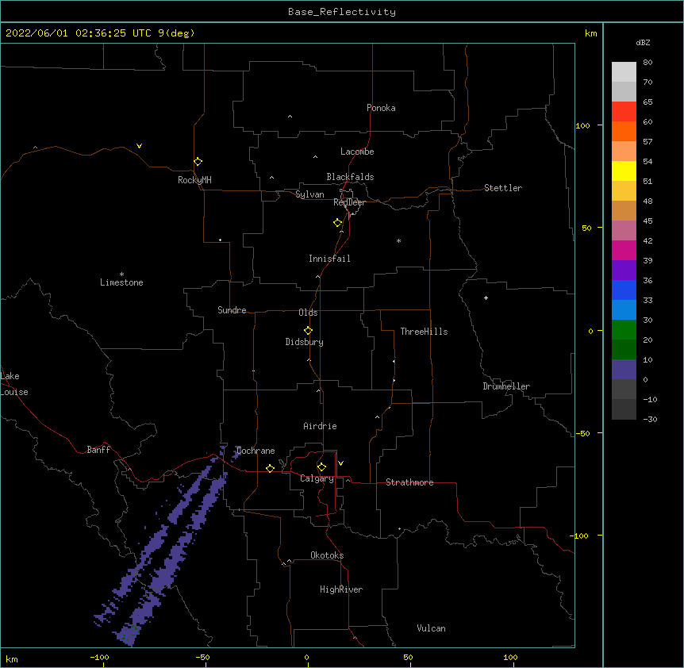
Task: Select the white plus marker north of Drumheller
Action: click(x=486, y=298)
